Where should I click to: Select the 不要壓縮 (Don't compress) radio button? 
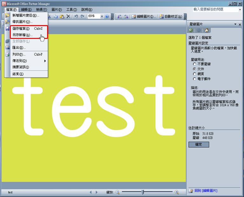(x=194, y=64)
